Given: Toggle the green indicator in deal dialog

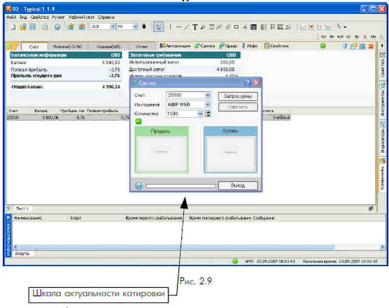Looking at the screenshot, I should [x=139, y=121].
